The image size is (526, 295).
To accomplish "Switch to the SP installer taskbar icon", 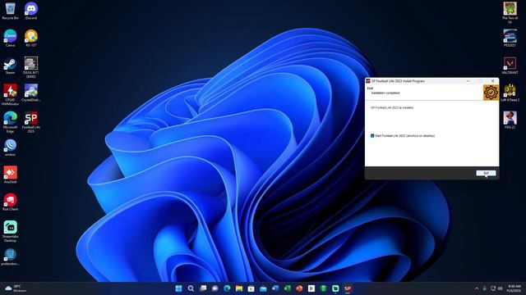I will (348, 288).
